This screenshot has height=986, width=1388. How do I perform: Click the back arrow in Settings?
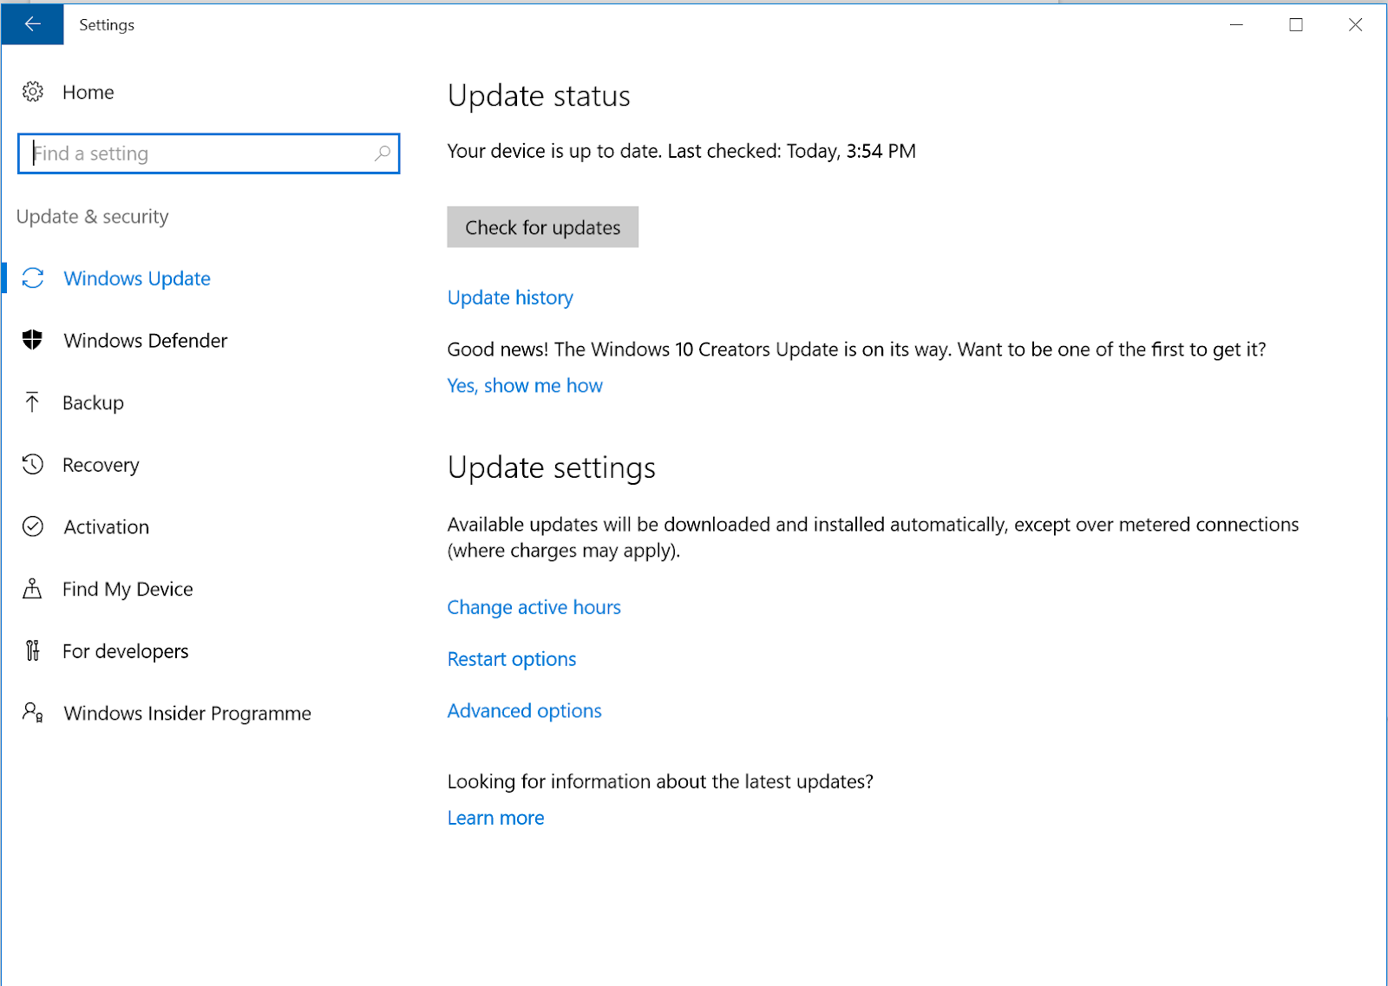click(x=32, y=24)
